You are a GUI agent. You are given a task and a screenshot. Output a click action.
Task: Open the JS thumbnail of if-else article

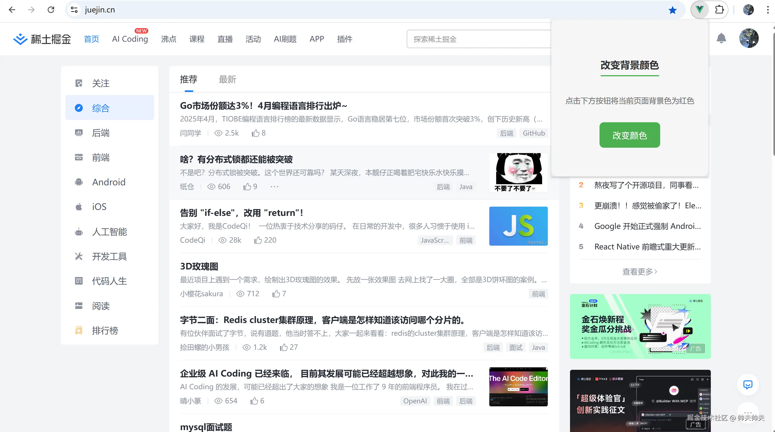518,226
